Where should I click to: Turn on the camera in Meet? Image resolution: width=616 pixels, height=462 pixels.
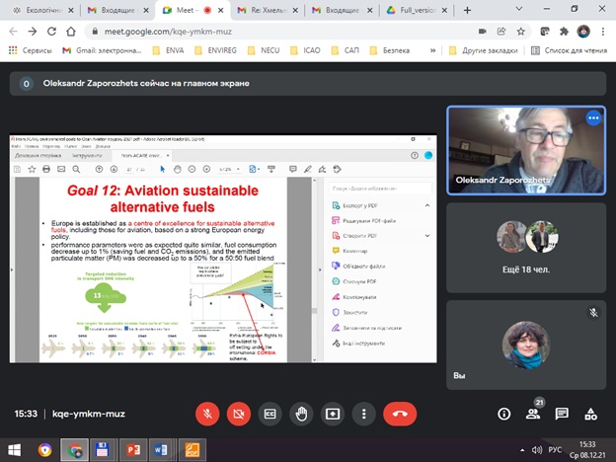238,414
